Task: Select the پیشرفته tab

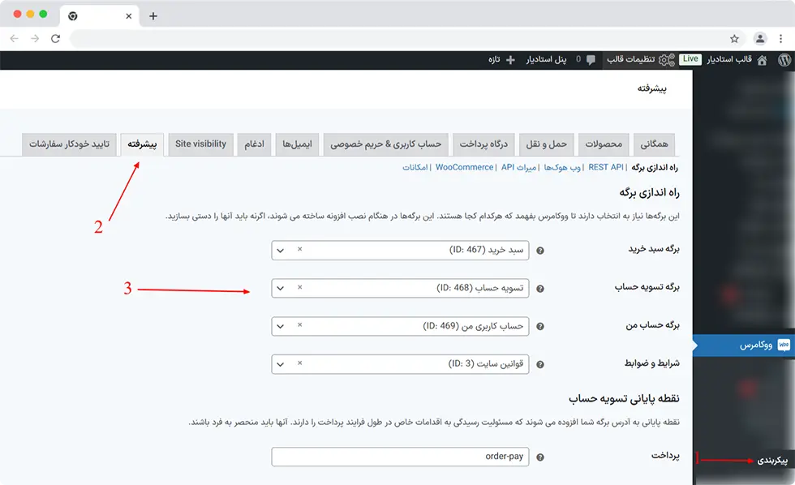Action: coord(142,144)
